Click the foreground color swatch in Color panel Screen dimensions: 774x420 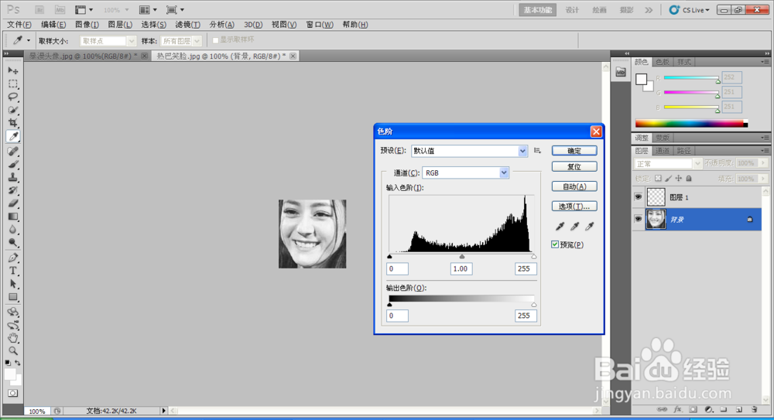point(641,79)
